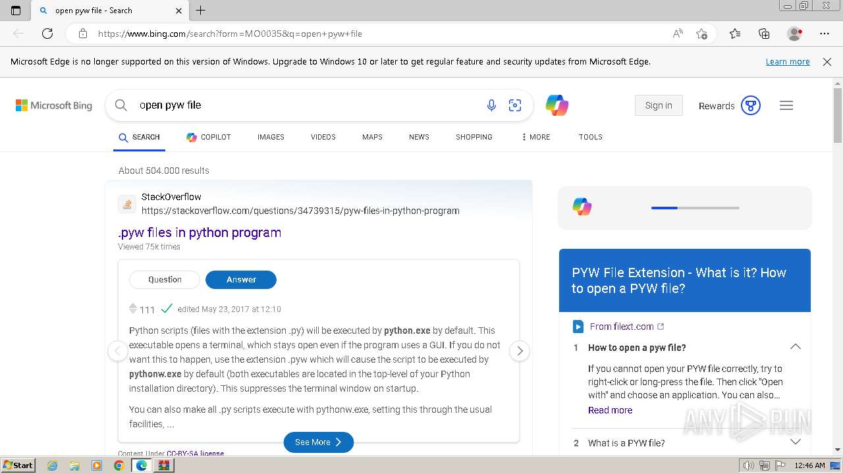This screenshot has width=843, height=474.
Task: Click the Sign in button
Action: tap(659, 105)
